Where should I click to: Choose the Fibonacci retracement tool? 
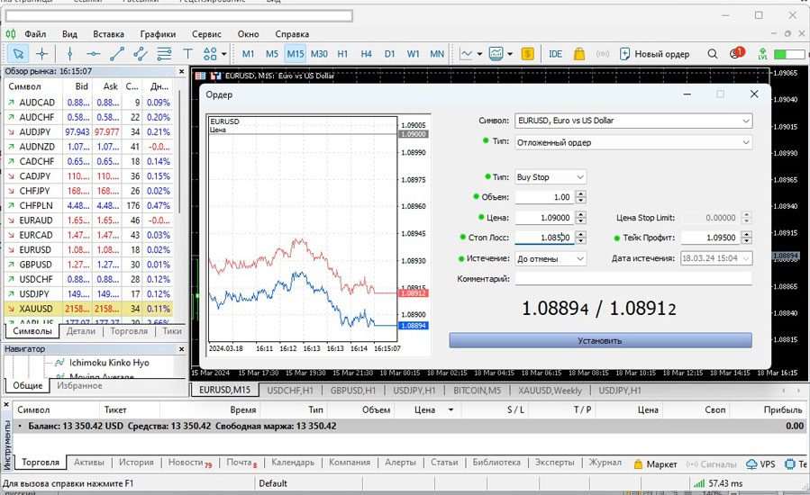[x=164, y=54]
